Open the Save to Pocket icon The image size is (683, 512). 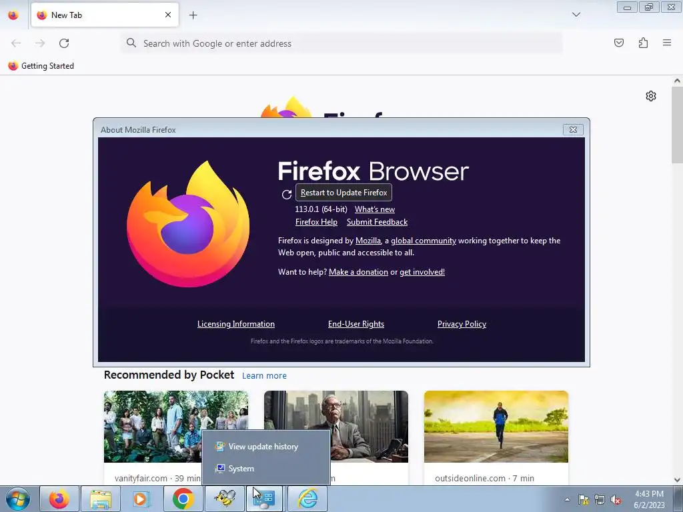pos(618,43)
